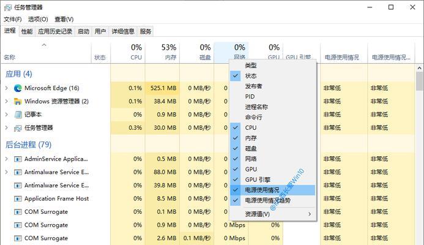
Task: Switch to the 启动 tab
Action: 83,31
